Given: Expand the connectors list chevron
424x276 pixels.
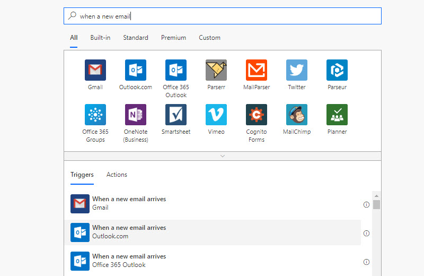Looking at the screenshot, I should coord(223,156).
